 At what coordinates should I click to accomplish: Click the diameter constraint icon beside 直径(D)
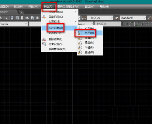pyautogui.click(x=80, y=52)
